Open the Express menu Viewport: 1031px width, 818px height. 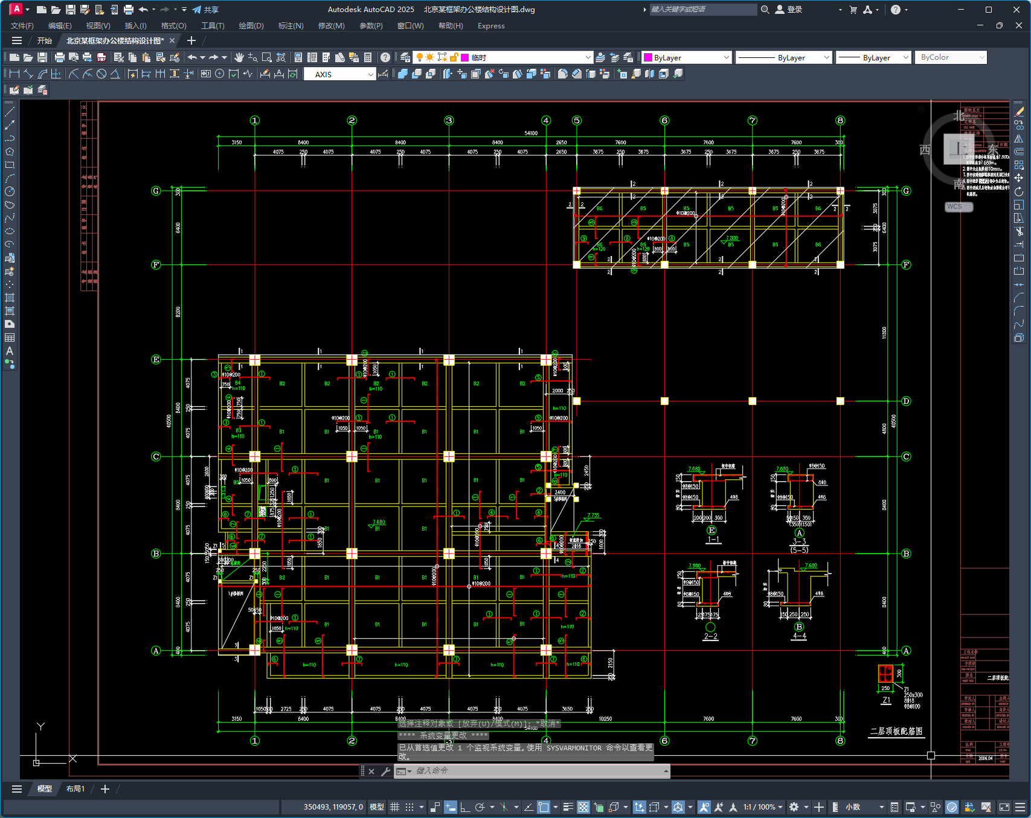point(491,25)
